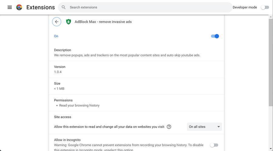Click the AdBlock Max shield icon
The image size is (273, 151).
coord(69,22)
